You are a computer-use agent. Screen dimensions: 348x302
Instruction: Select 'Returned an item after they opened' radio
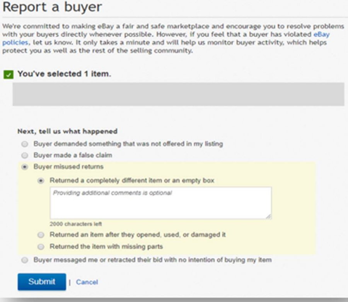[41, 235]
